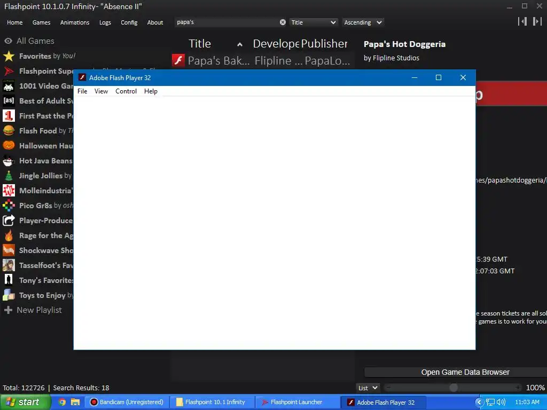Clear the search box with the X icon
The width and height of the screenshot is (547, 410).
pyautogui.click(x=283, y=22)
